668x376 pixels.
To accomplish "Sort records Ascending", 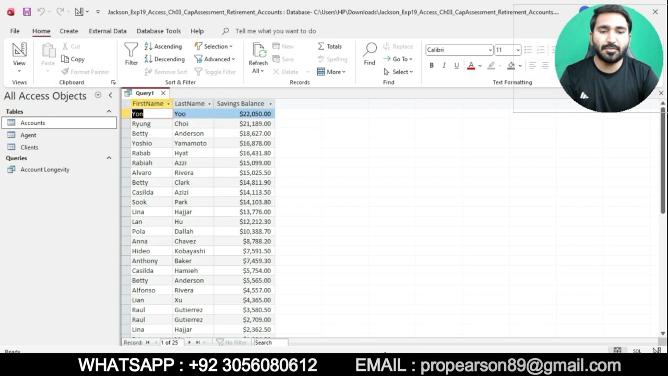I will 163,46.
